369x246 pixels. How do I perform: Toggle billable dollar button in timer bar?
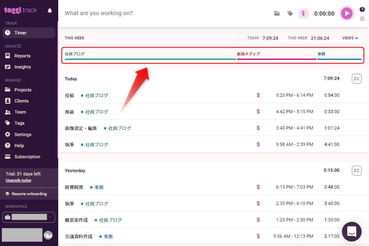[x=303, y=14]
